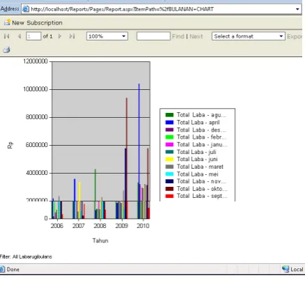Screen dimensions: 305x283
Task: Click the address bar page icon
Action: click(26, 9)
